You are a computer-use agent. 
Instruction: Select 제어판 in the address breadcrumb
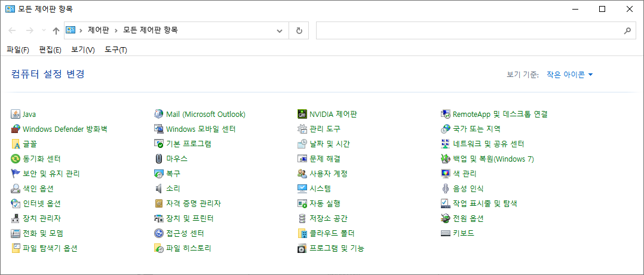[x=99, y=30]
